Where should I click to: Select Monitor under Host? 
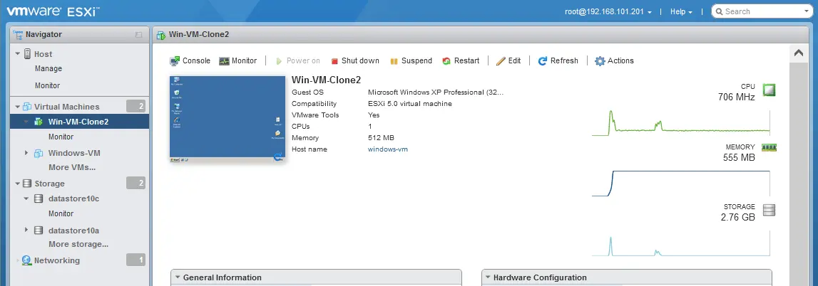48,85
